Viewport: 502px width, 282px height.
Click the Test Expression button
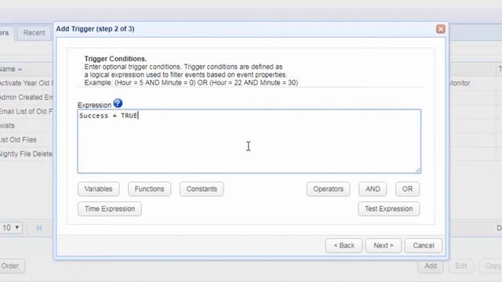389,209
